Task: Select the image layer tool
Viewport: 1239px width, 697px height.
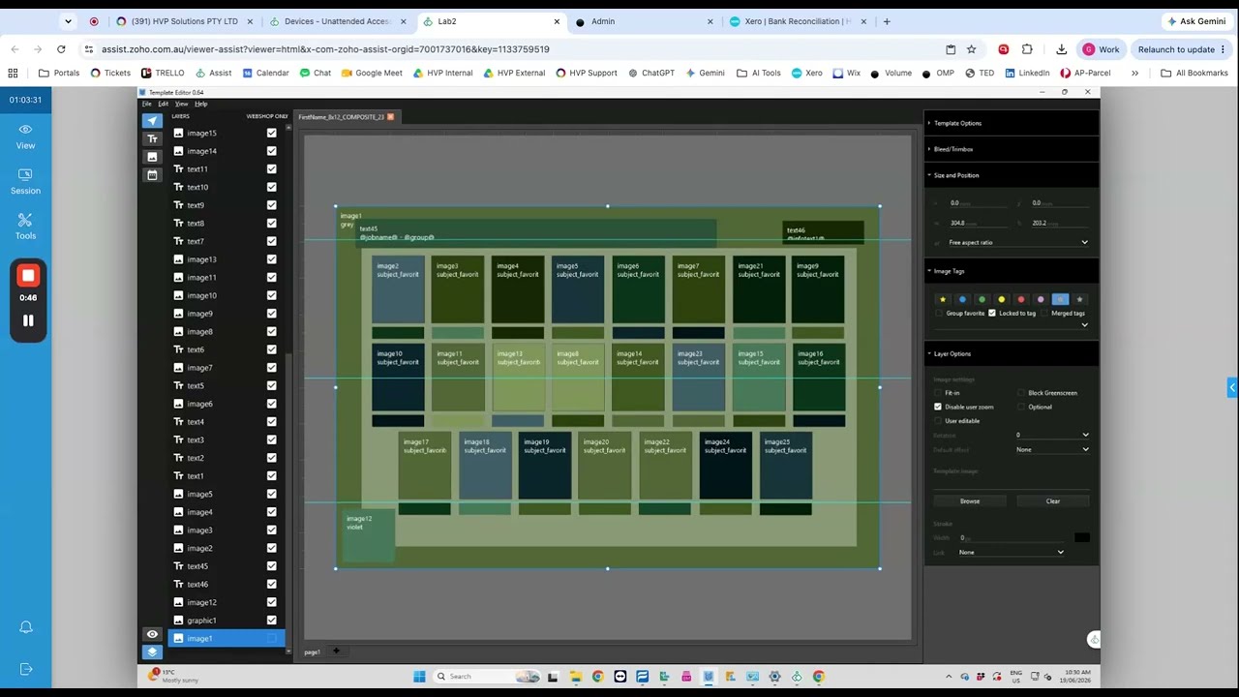Action: [152, 157]
